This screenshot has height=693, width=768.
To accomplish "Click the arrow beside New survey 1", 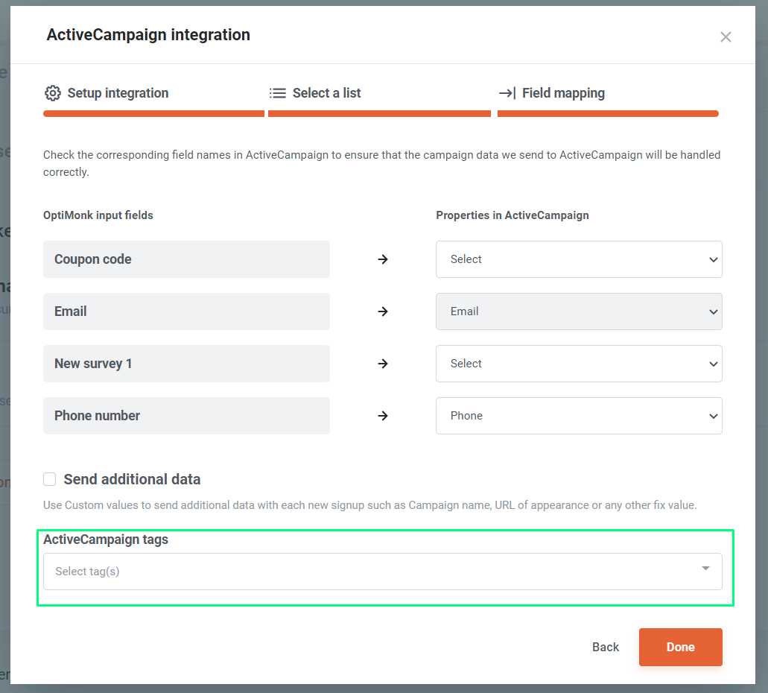I will click(383, 364).
